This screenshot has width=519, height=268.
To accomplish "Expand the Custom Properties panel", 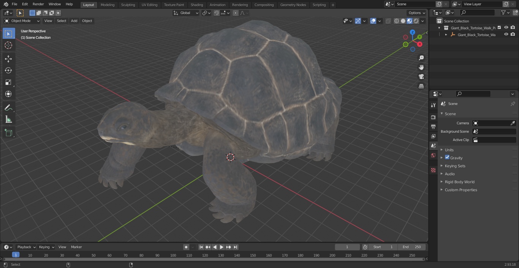I will tap(461, 190).
